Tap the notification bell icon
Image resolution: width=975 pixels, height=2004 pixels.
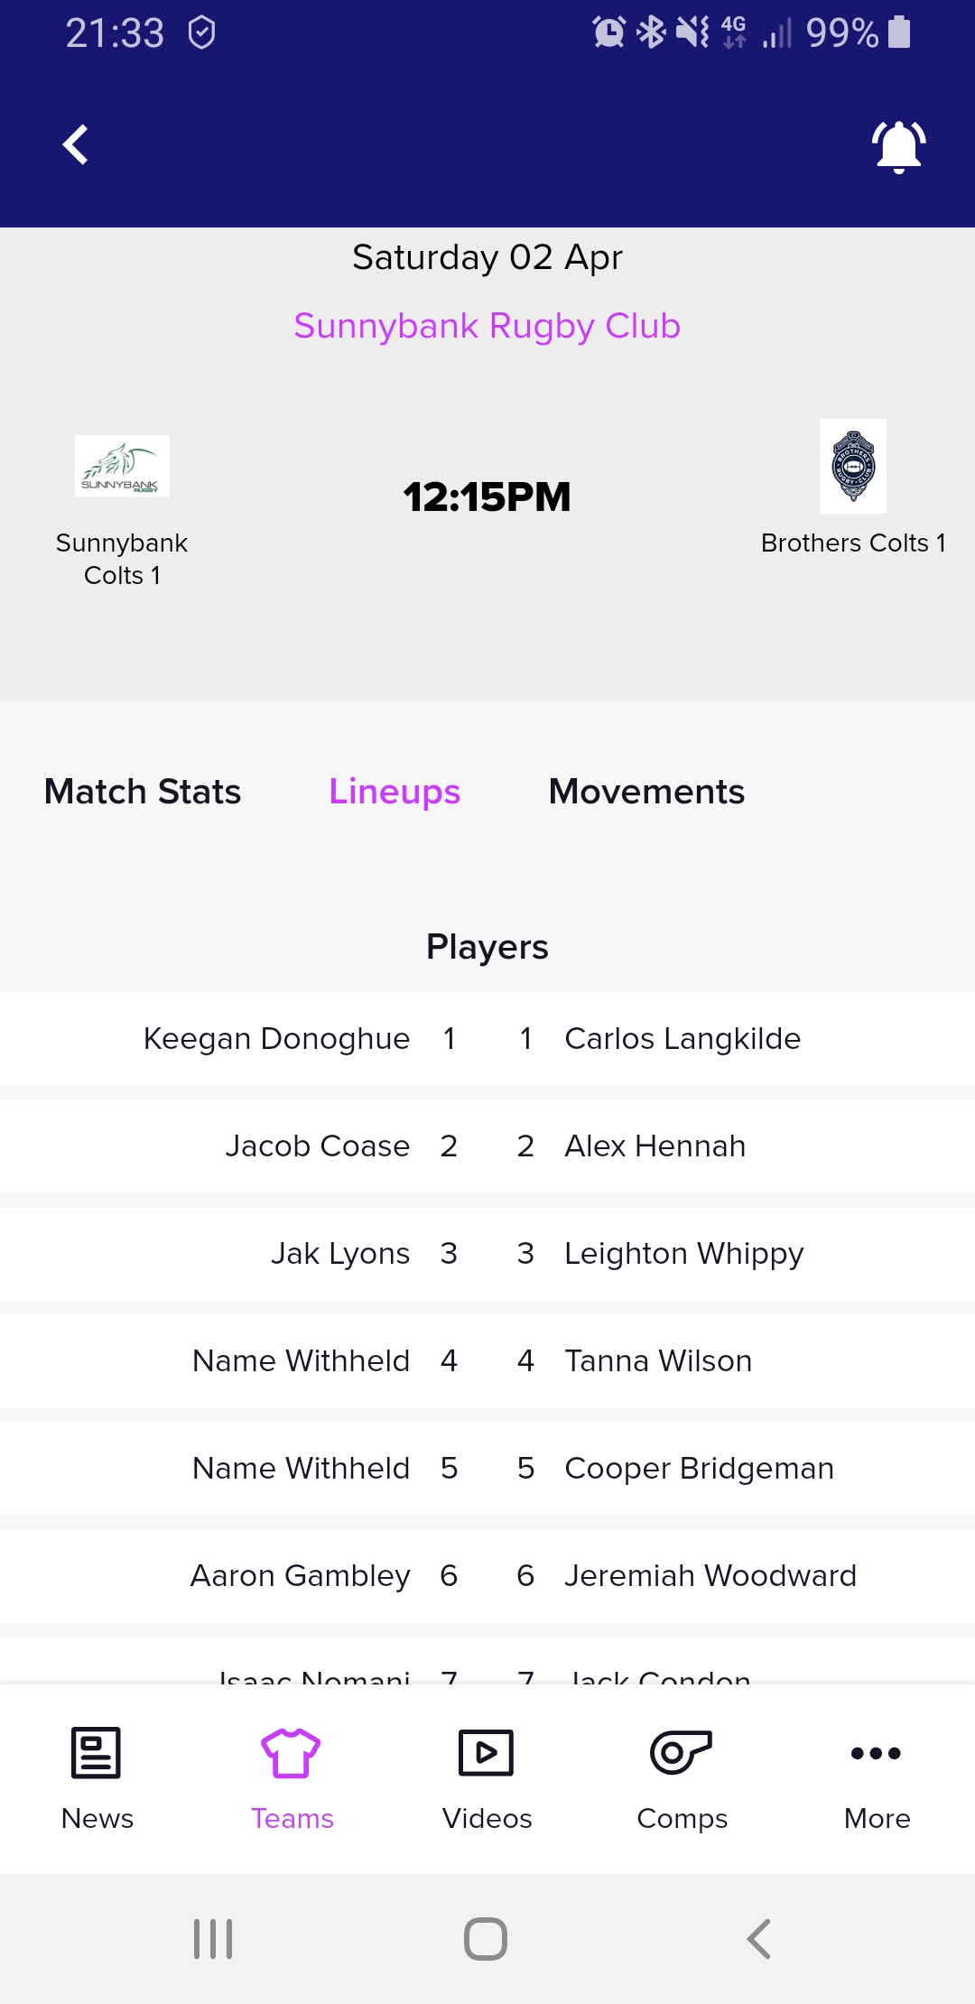pyautogui.click(x=898, y=146)
